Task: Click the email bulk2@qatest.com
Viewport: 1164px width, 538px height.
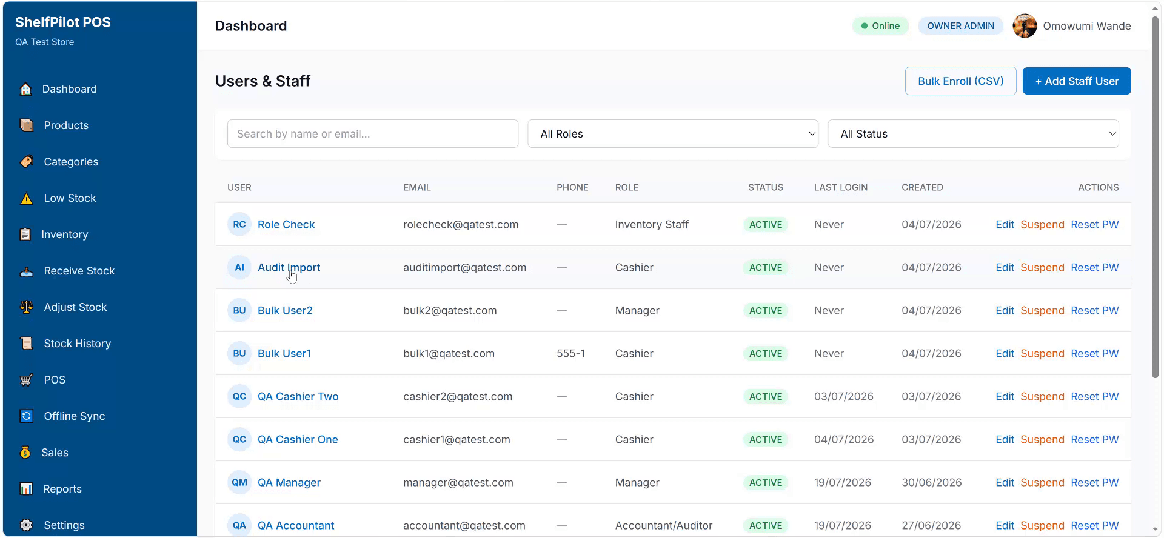Action: tap(450, 310)
